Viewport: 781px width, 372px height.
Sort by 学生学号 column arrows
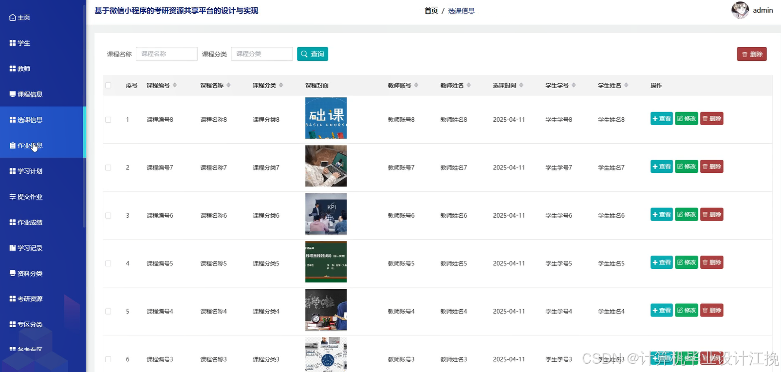tap(574, 85)
